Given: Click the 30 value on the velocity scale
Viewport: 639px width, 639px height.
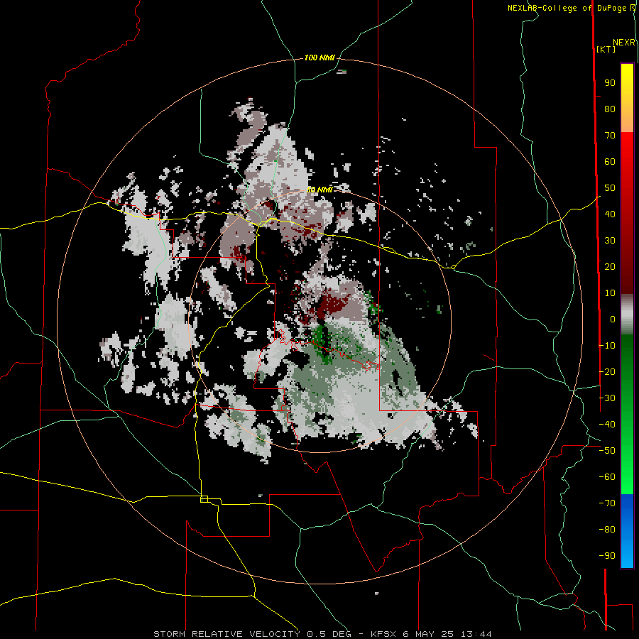Looking at the screenshot, I should point(610,241).
